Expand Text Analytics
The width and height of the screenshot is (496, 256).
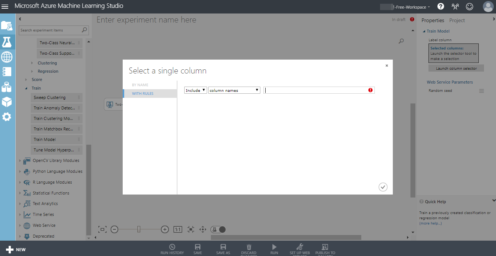[x=20, y=204]
